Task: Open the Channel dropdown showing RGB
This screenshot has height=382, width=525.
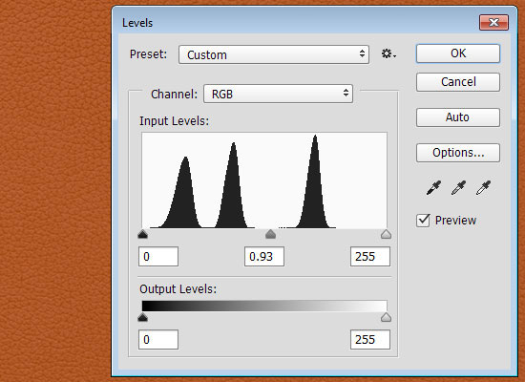Action: pos(278,94)
